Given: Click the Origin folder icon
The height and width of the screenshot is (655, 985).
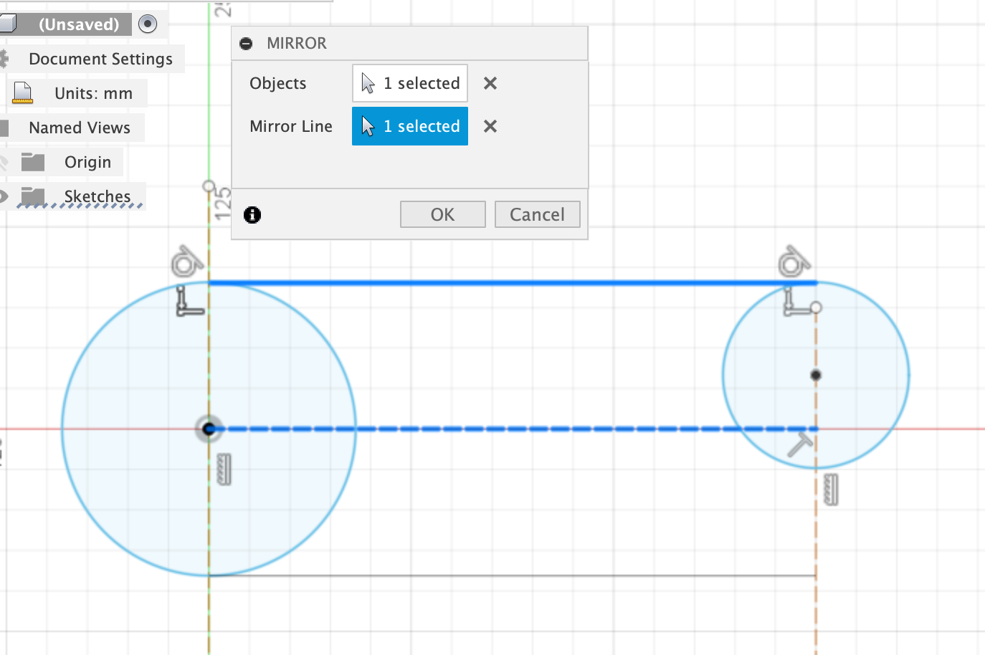Looking at the screenshot, I should [x=33, y=162].
